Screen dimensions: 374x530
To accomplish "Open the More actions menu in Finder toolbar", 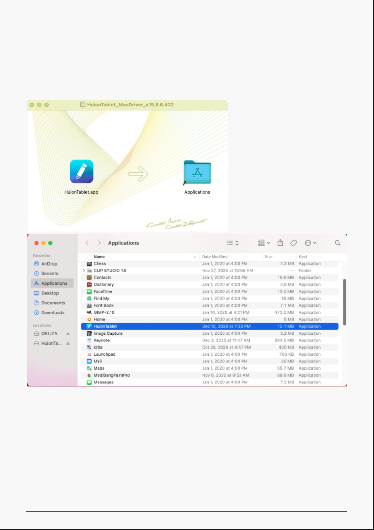I will pyautogui.click(x=311, y=243).
